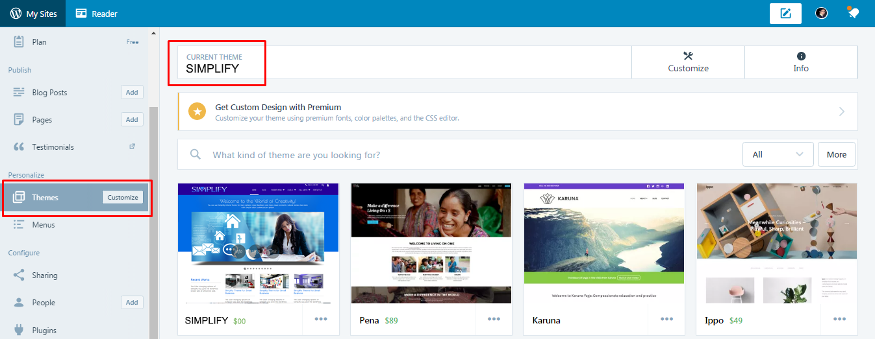Open the user profile avatar
The width and height of the screenshot is (875, 339).
tap(822, 13)
